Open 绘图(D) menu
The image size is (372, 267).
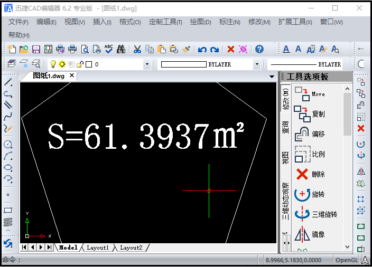pos(200,22)
